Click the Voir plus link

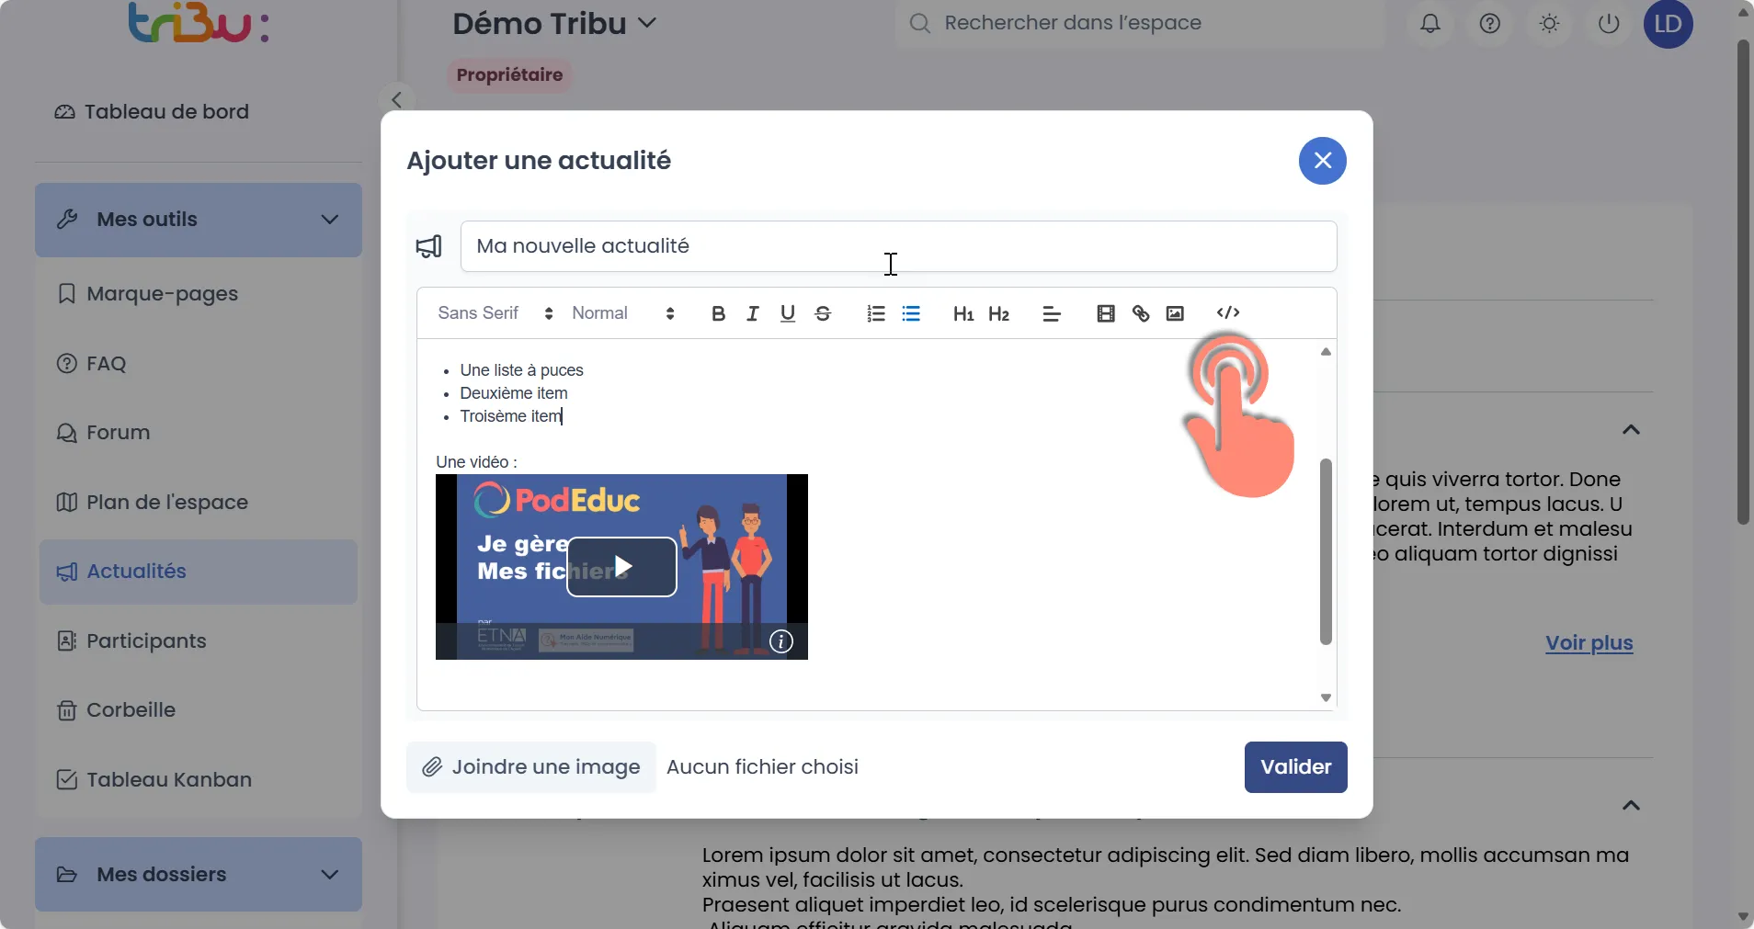tap(1589, 643)
